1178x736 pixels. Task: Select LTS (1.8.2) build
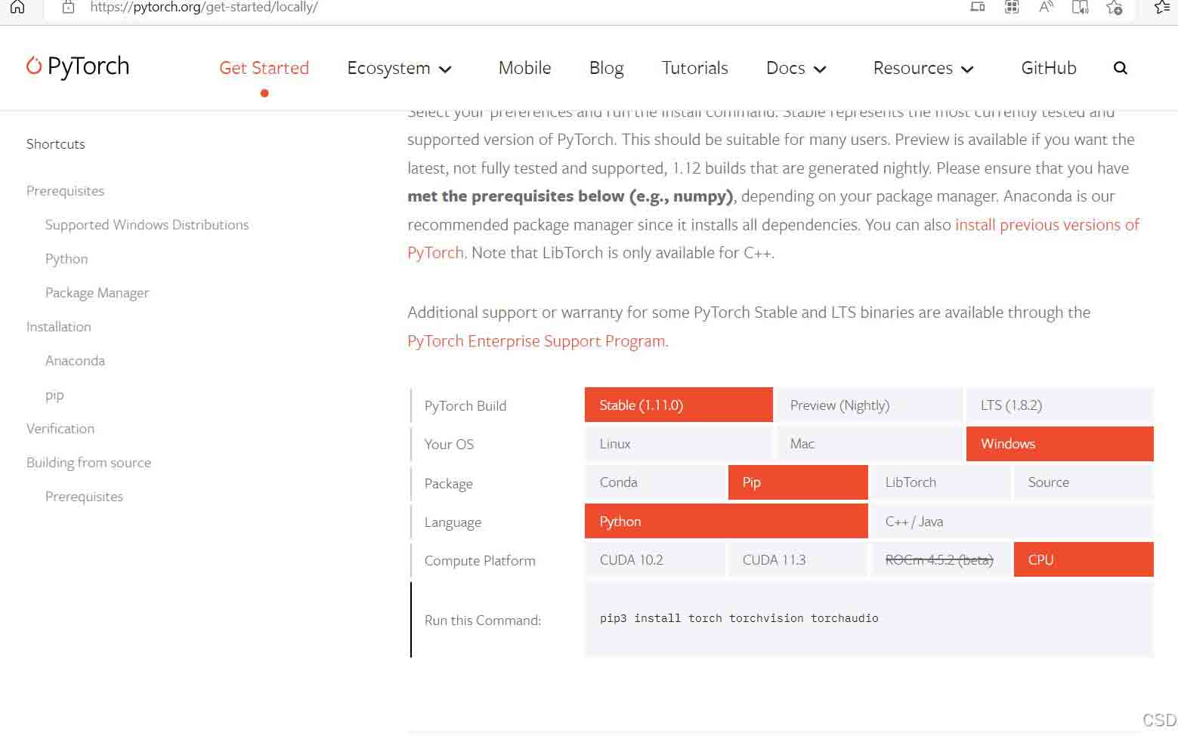[x=1059, y=405]
